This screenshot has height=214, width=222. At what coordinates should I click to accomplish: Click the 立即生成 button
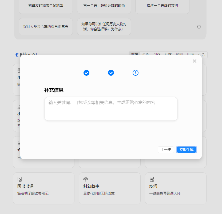pos(186,150)
